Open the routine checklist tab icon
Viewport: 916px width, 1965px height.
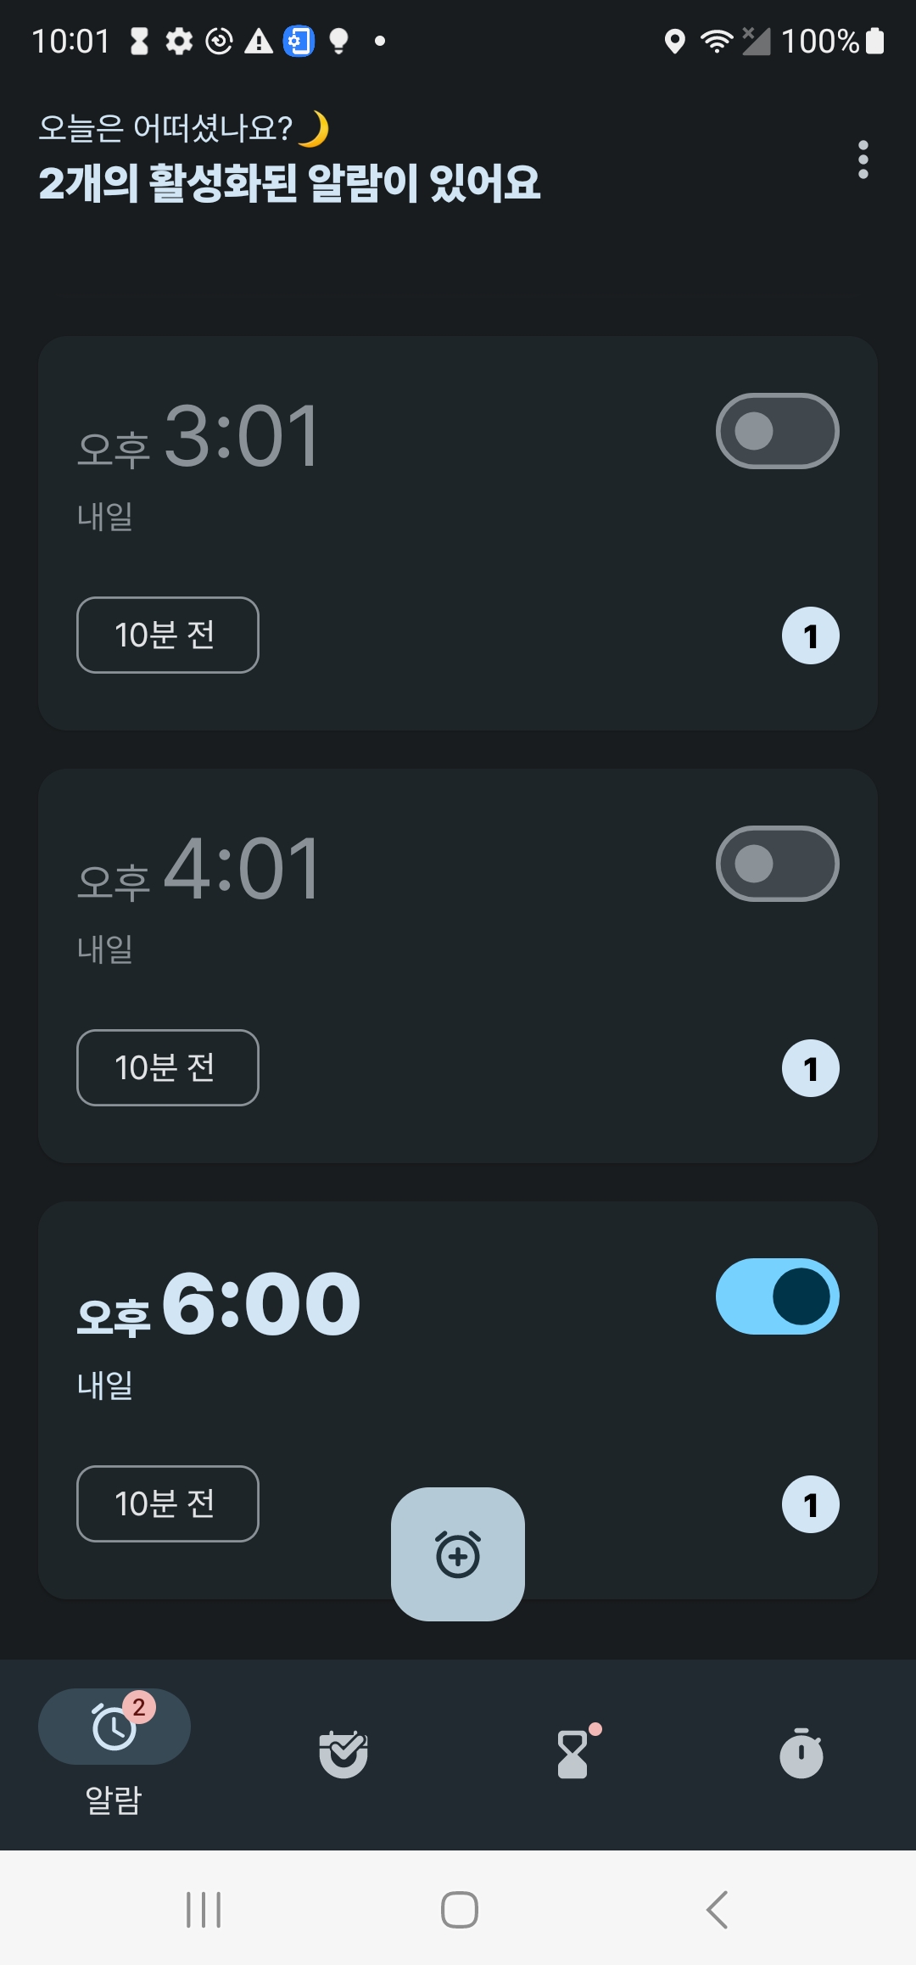[x=343, y=1754]
